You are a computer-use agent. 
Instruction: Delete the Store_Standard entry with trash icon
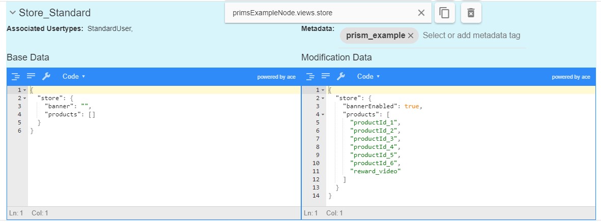pyautogui.click(x=471, y=13)
